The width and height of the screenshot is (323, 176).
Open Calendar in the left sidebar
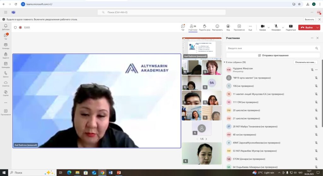pos(6,65)
